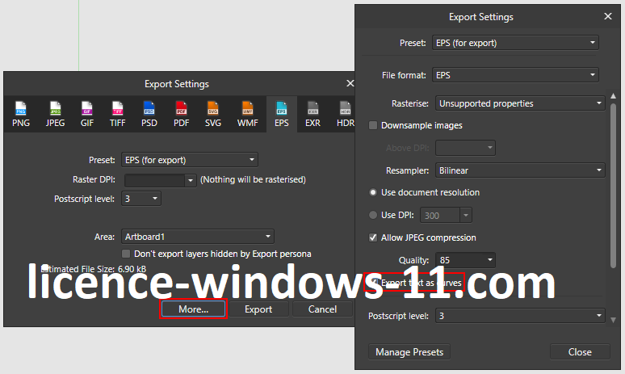This screenshot has height=374, width=625.
Task: Toggle Allow JPEG compression checkbox
Action: 373,237
